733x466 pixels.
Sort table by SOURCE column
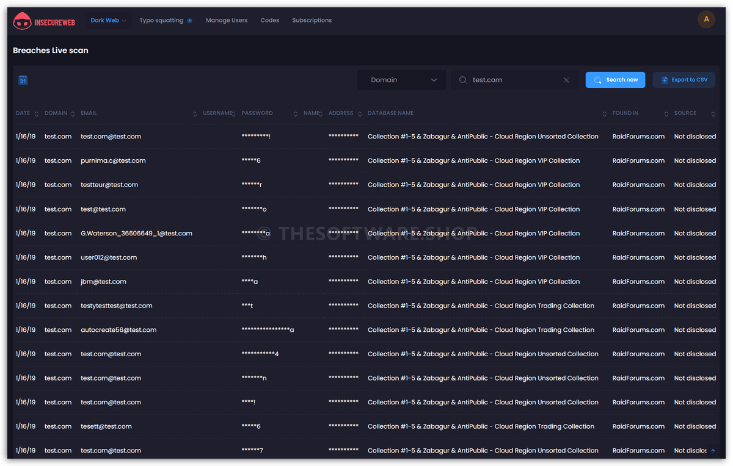[712, 113]
